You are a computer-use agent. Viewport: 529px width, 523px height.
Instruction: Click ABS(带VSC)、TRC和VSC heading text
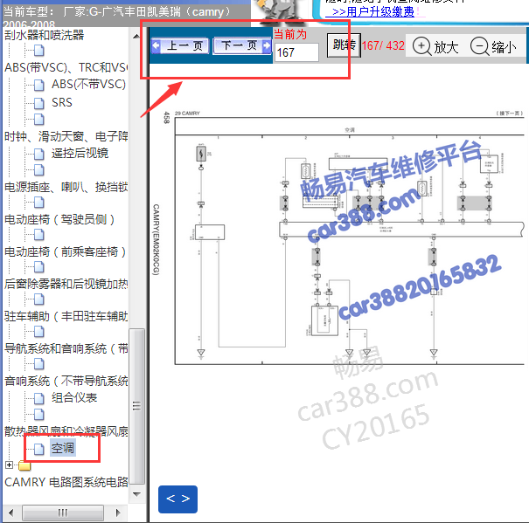(x=66, y=67)
